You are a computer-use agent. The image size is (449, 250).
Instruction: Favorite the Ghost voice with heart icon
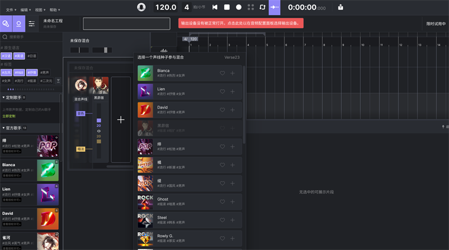222,202
